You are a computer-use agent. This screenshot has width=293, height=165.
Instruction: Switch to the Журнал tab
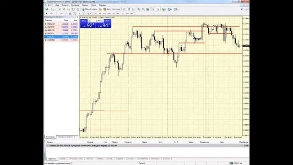166,159
